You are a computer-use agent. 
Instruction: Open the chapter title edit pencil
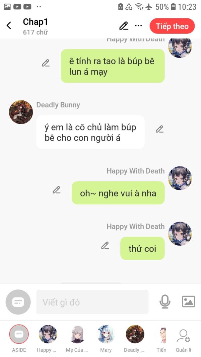pyautogui.click(x=124, y=26)
